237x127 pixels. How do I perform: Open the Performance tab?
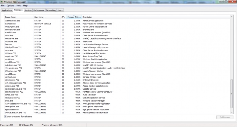click(x=39, y=10)
